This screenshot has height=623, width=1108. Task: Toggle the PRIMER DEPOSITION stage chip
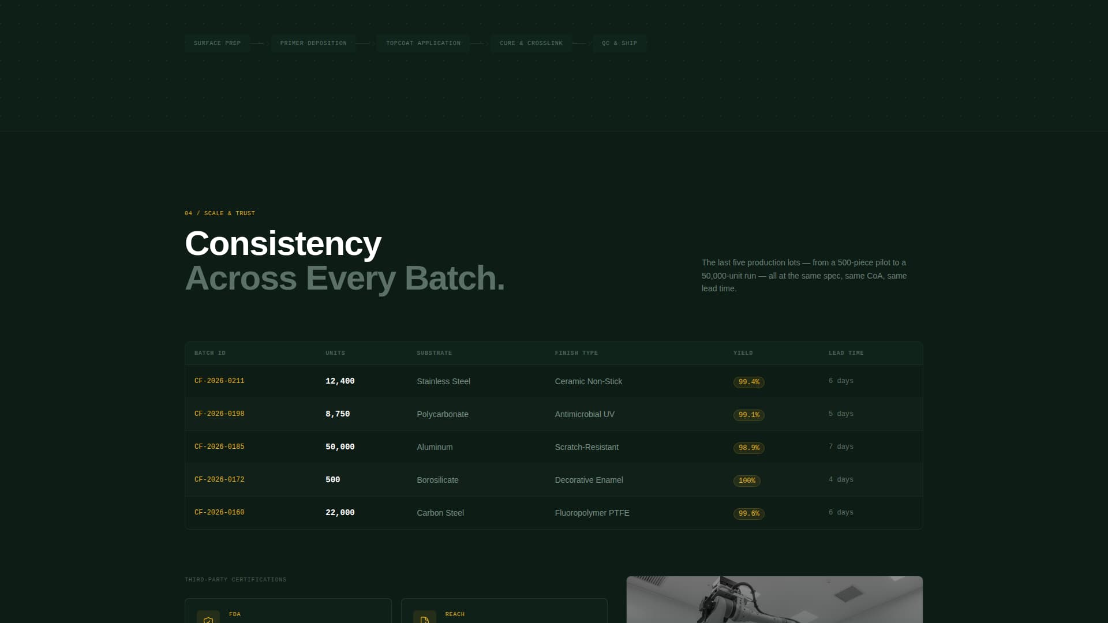313,43
